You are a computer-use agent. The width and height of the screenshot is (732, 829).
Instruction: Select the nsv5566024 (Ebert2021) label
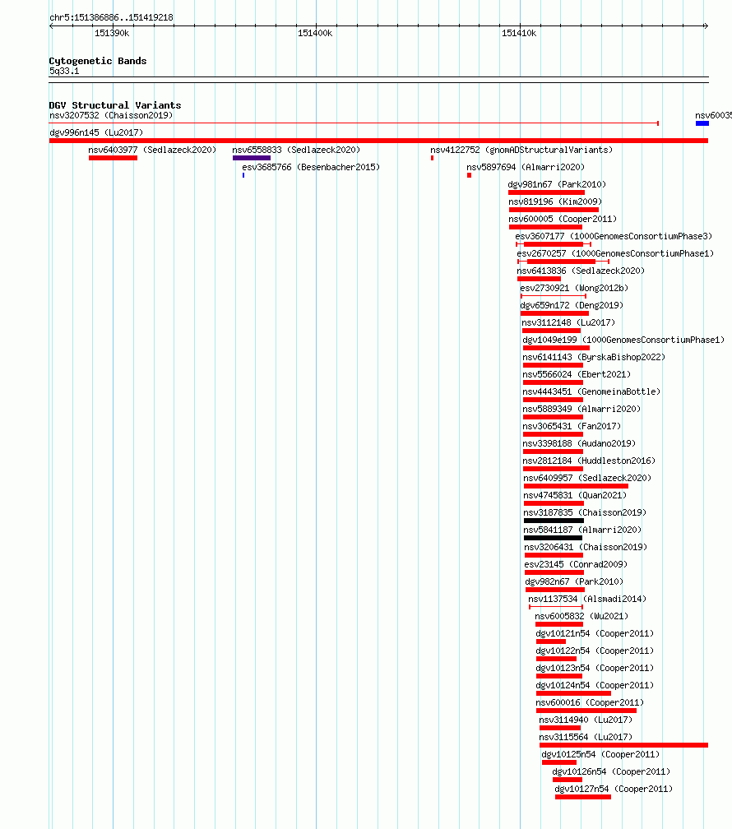(577, 374)
